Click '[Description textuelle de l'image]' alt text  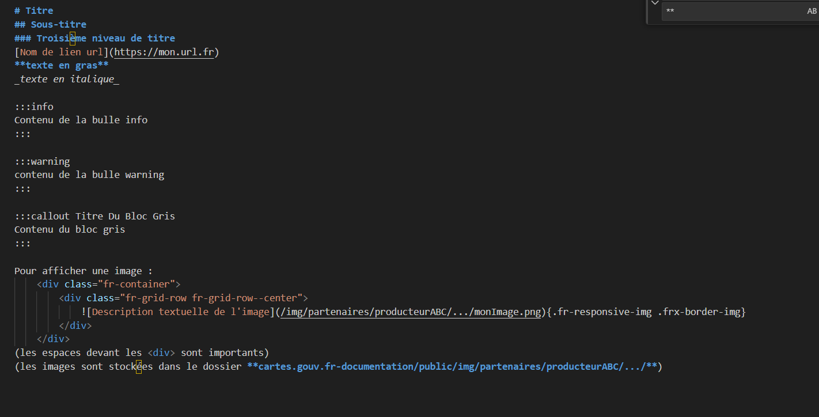pos(181,312)
